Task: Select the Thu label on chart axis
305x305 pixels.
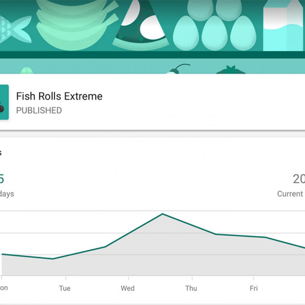Action: (191, 288)
